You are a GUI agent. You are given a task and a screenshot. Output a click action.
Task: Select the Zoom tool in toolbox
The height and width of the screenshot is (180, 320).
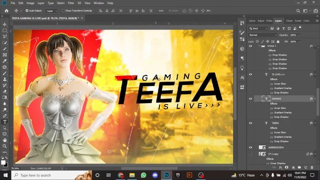[x=4, y=146]
